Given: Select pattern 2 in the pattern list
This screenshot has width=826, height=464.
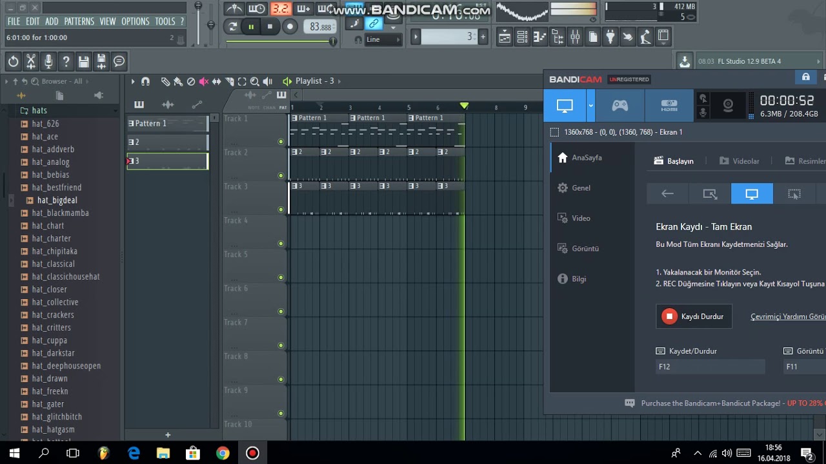Looking at the screenshot, I should pos(167,142).
